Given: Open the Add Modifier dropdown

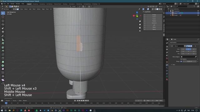Looking at the screenshot, I should [x=184, y=43].
